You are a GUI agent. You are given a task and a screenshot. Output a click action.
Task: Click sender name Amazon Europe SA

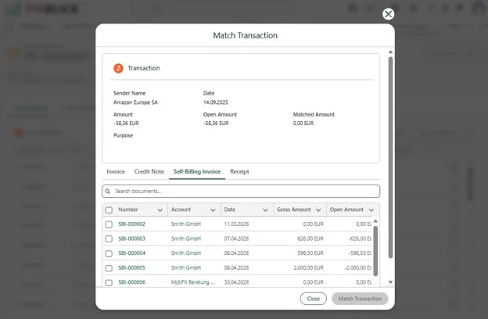pyautogui.click(x=135, y=102)
